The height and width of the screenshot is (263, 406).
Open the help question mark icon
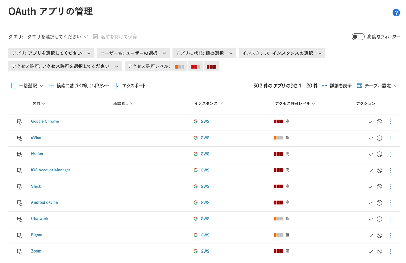click(x=396, y=13)
